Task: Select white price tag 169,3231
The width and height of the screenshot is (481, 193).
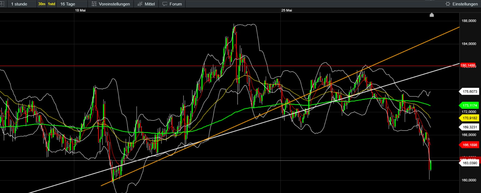Action: click(469, 127)
